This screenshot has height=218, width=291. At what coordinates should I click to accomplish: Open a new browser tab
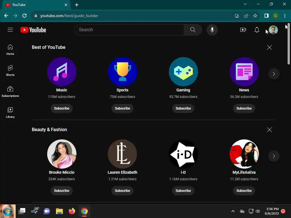coord(77,5)
